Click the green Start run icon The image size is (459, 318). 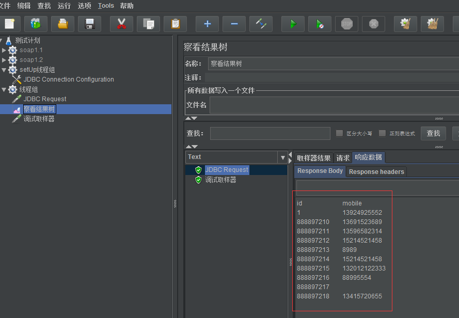click(x=293, y=24)
